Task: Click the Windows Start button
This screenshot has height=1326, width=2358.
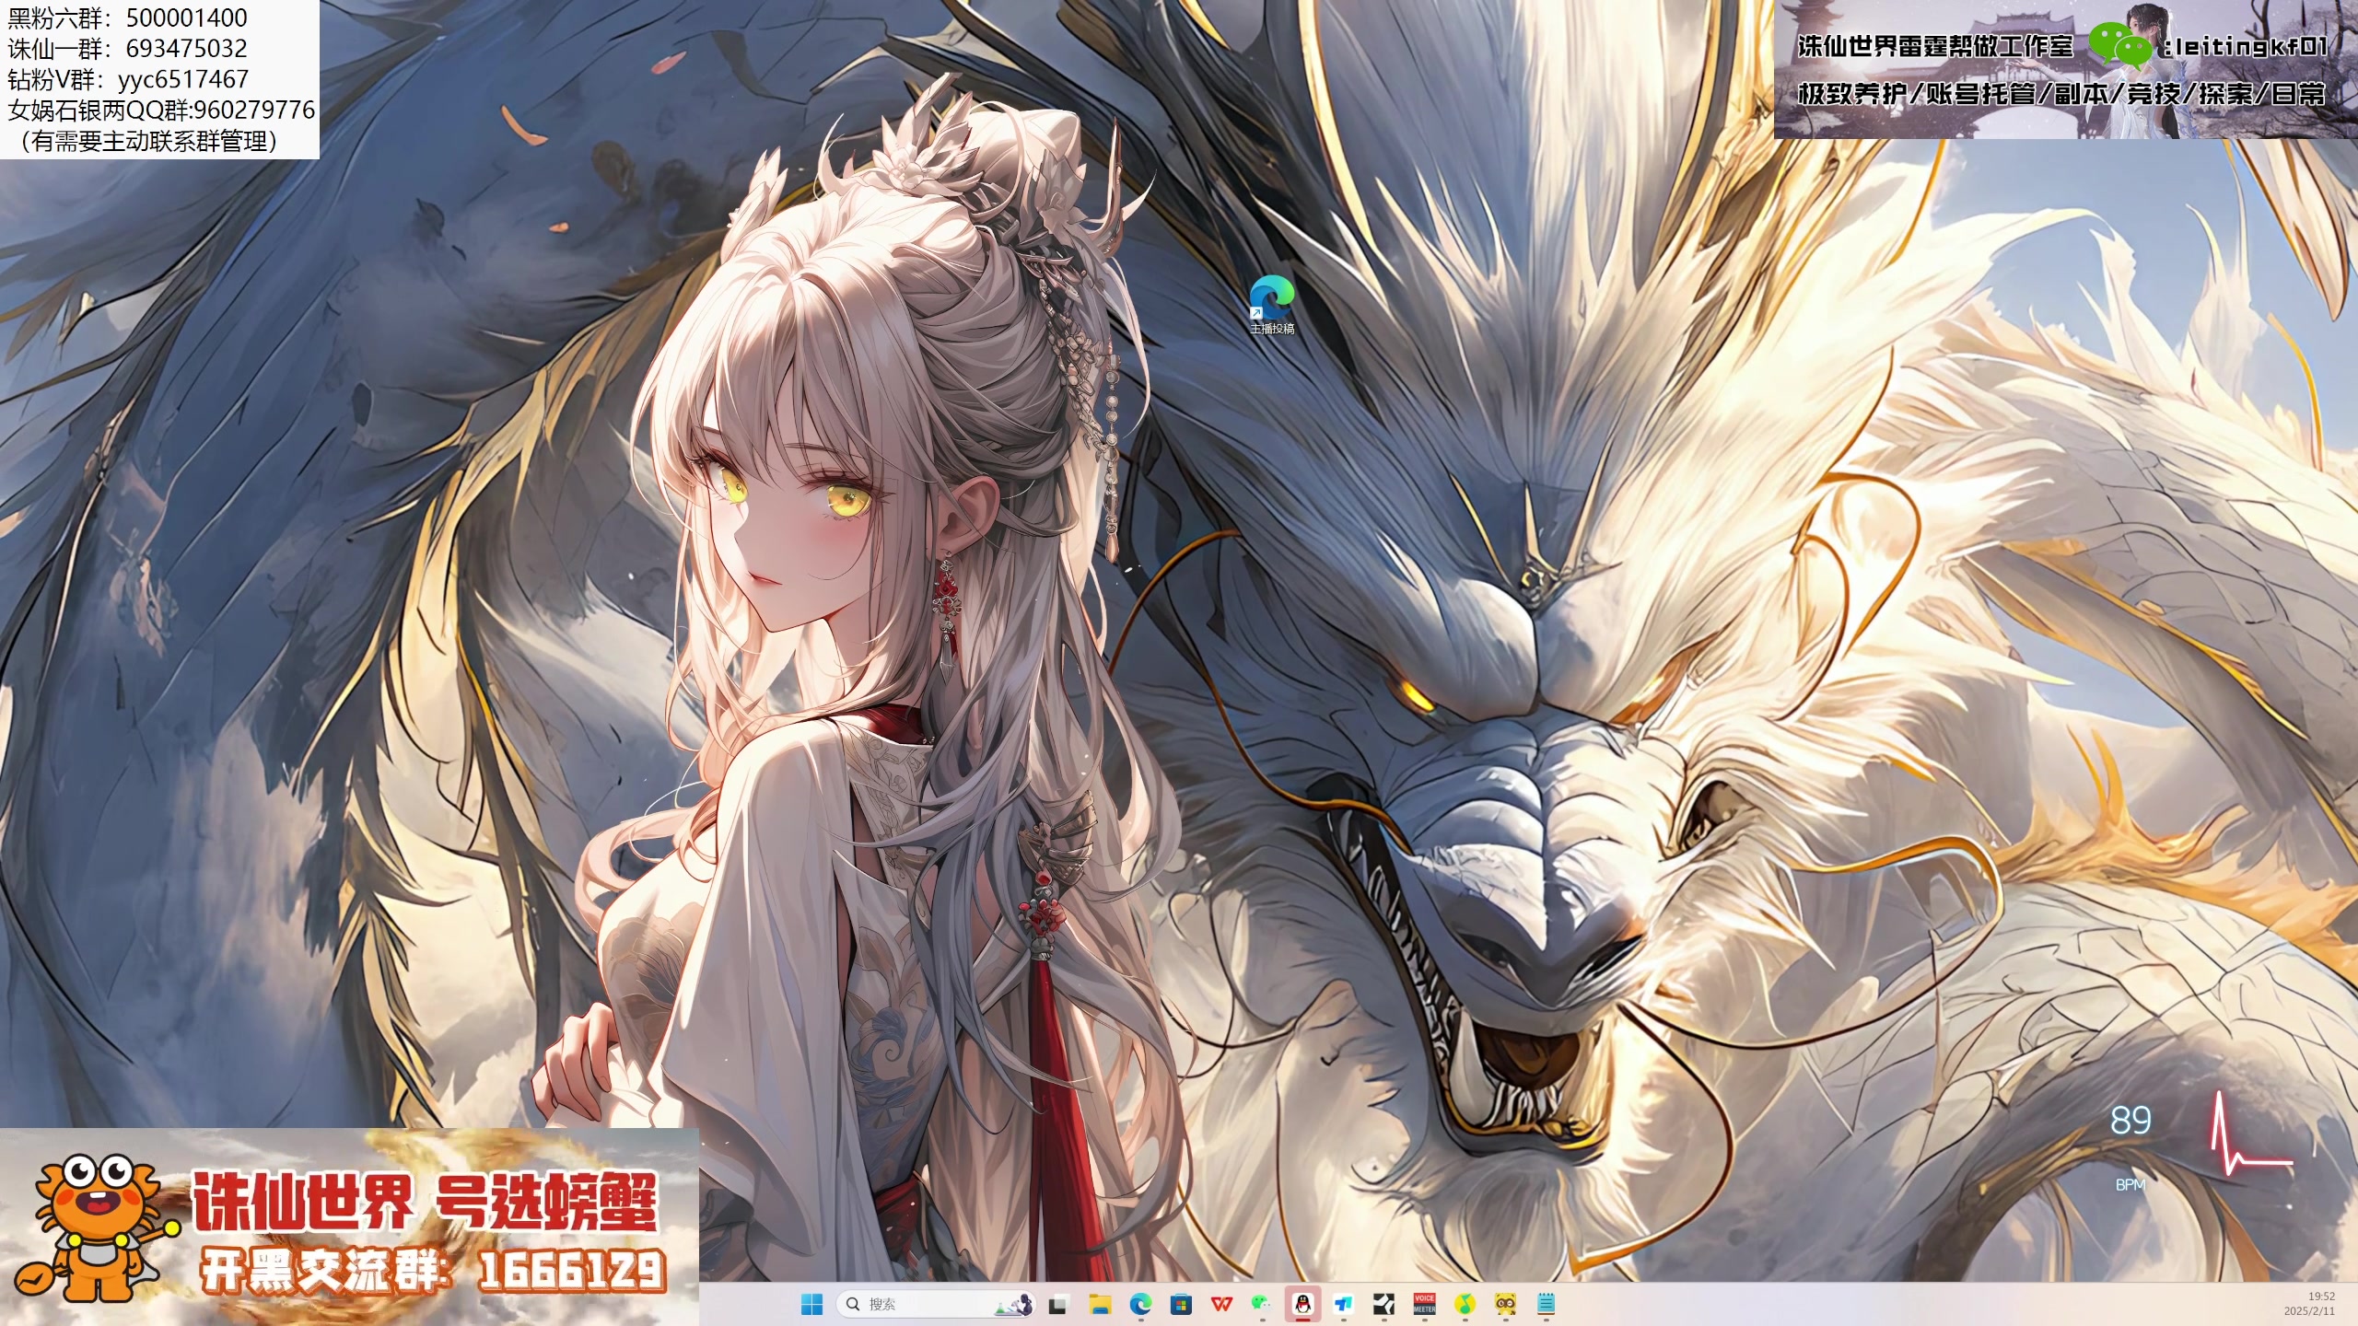Action: [x=812, y=1305]
